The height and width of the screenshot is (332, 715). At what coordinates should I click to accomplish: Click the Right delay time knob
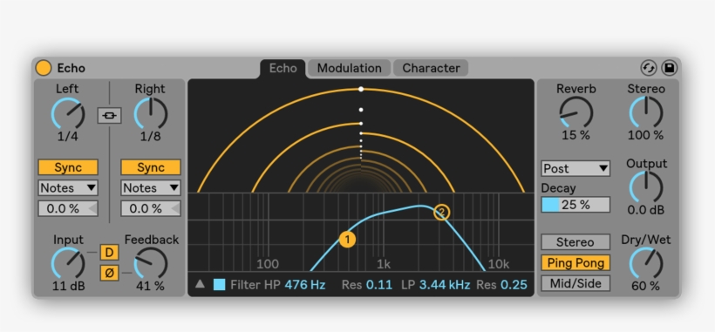151,113
